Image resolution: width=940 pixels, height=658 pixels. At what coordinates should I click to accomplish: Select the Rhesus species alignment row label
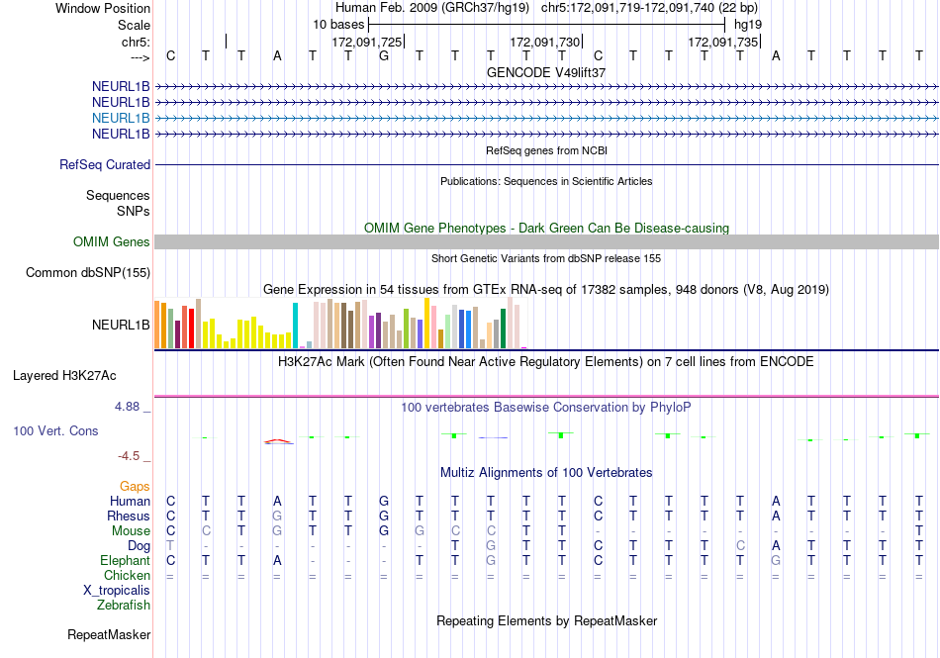(129, 516)
